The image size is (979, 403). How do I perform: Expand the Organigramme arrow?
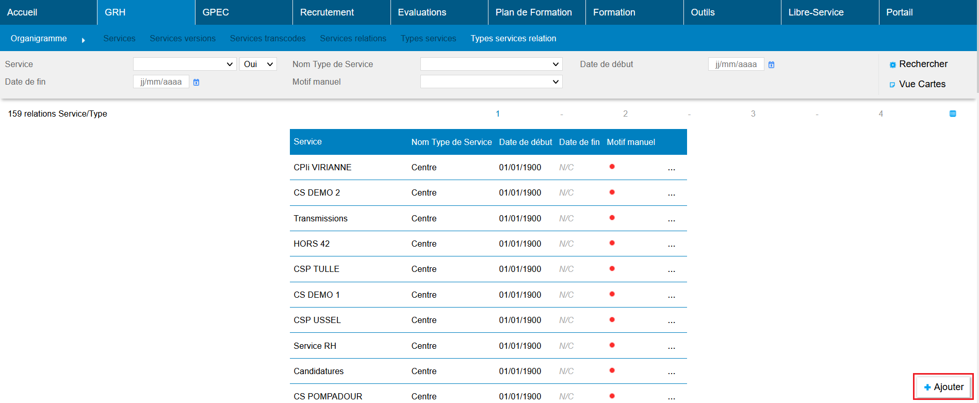coord(83,40)
